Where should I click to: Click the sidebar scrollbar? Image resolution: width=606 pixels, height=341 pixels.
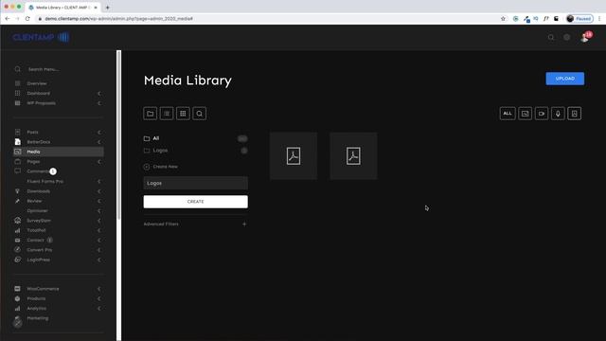coord(118,135)
